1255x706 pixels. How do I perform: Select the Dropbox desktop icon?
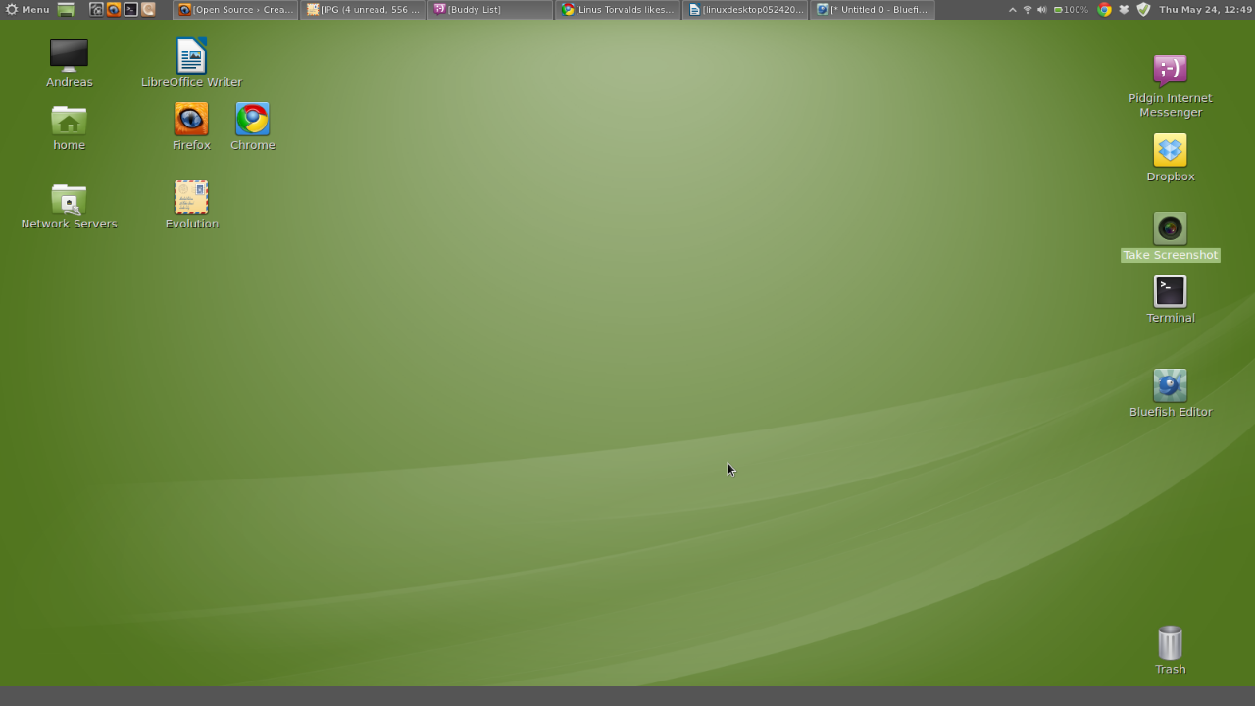pyautogui.click(x=1170, y=151)
